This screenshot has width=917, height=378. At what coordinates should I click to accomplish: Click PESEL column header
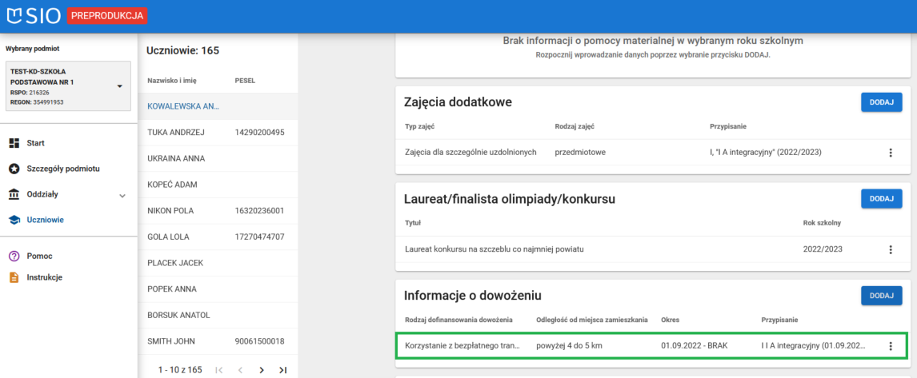[x=245, y=80]
